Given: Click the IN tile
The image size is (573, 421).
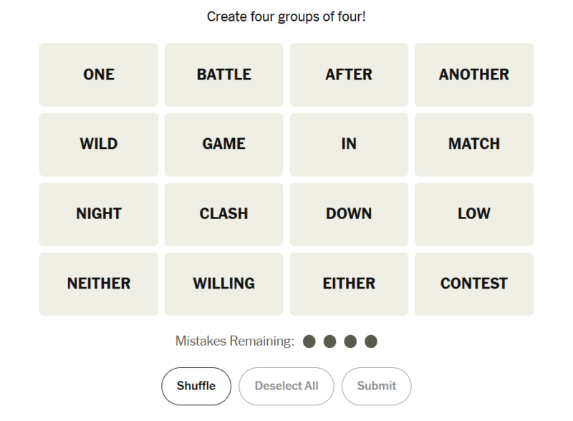Looking at the screenshot, I should tap(349, 144).
